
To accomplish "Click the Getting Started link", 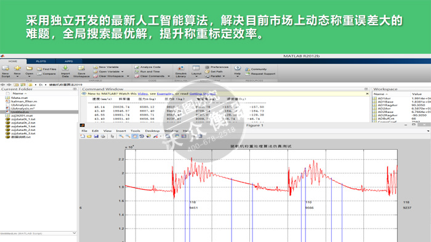I will pyautogui.click(x=203, y=94).
